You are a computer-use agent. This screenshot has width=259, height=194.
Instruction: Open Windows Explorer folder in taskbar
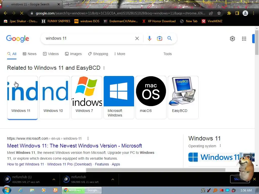pos(32,190)
